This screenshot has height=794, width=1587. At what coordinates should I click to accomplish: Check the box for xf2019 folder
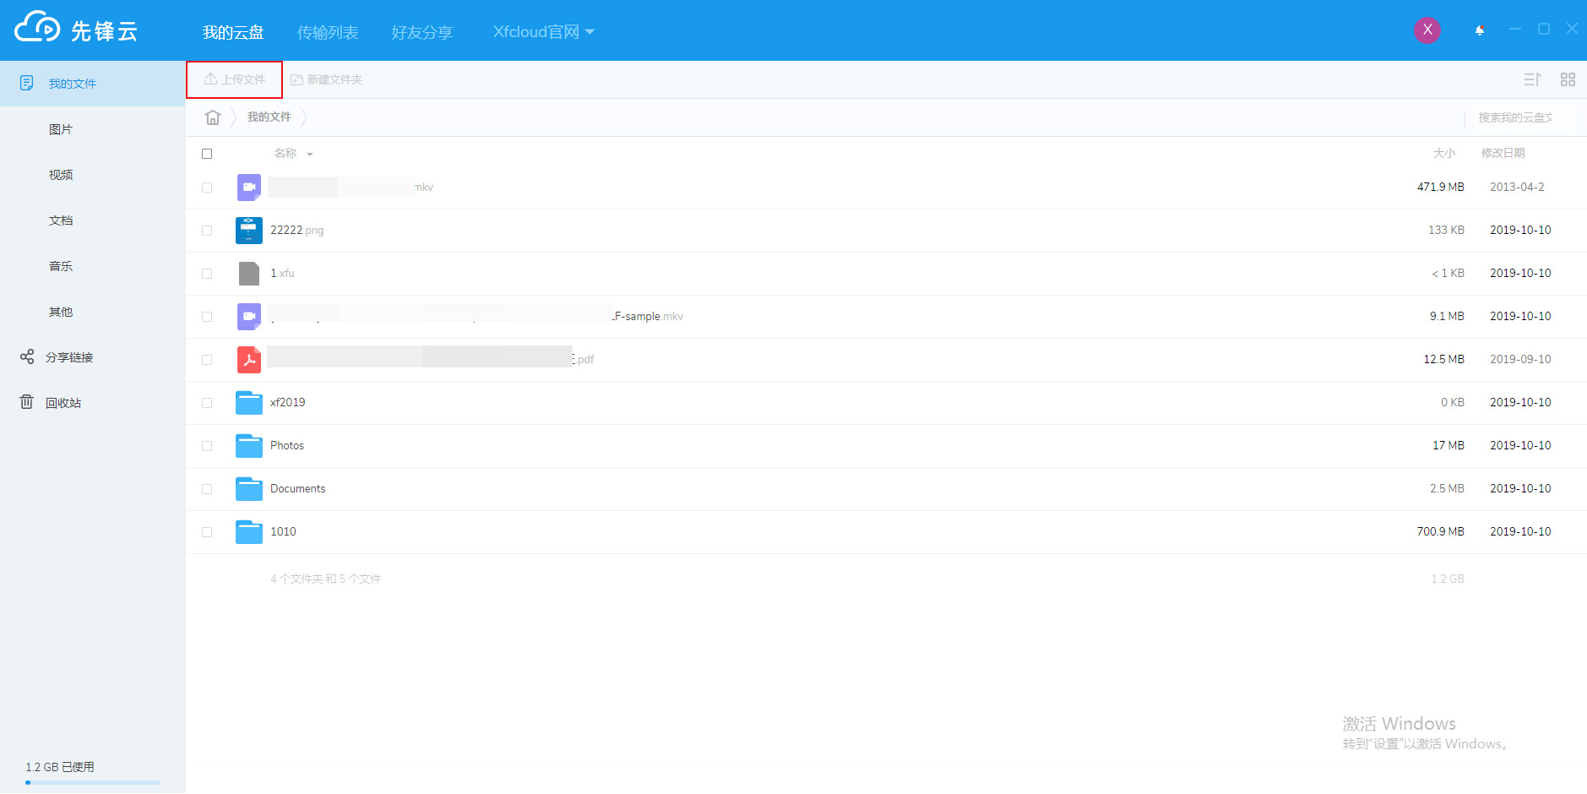click(207, 403)
